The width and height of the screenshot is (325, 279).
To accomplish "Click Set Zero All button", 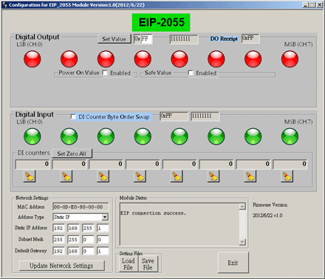I will point(72,153).
